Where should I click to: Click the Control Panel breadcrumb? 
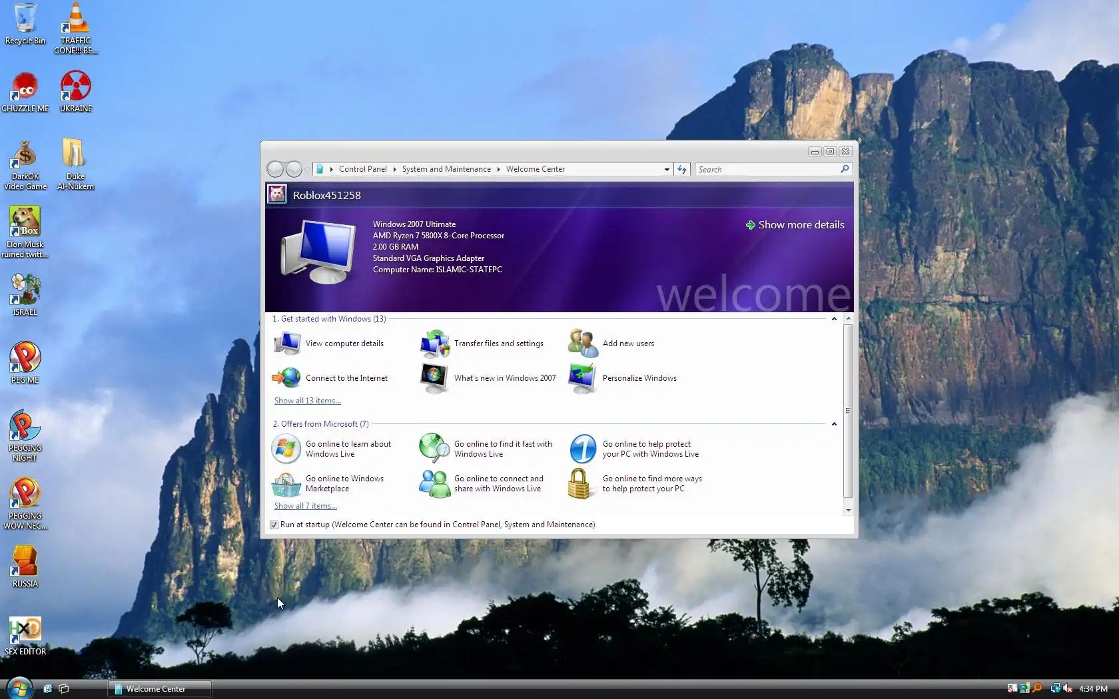(362, 169)
